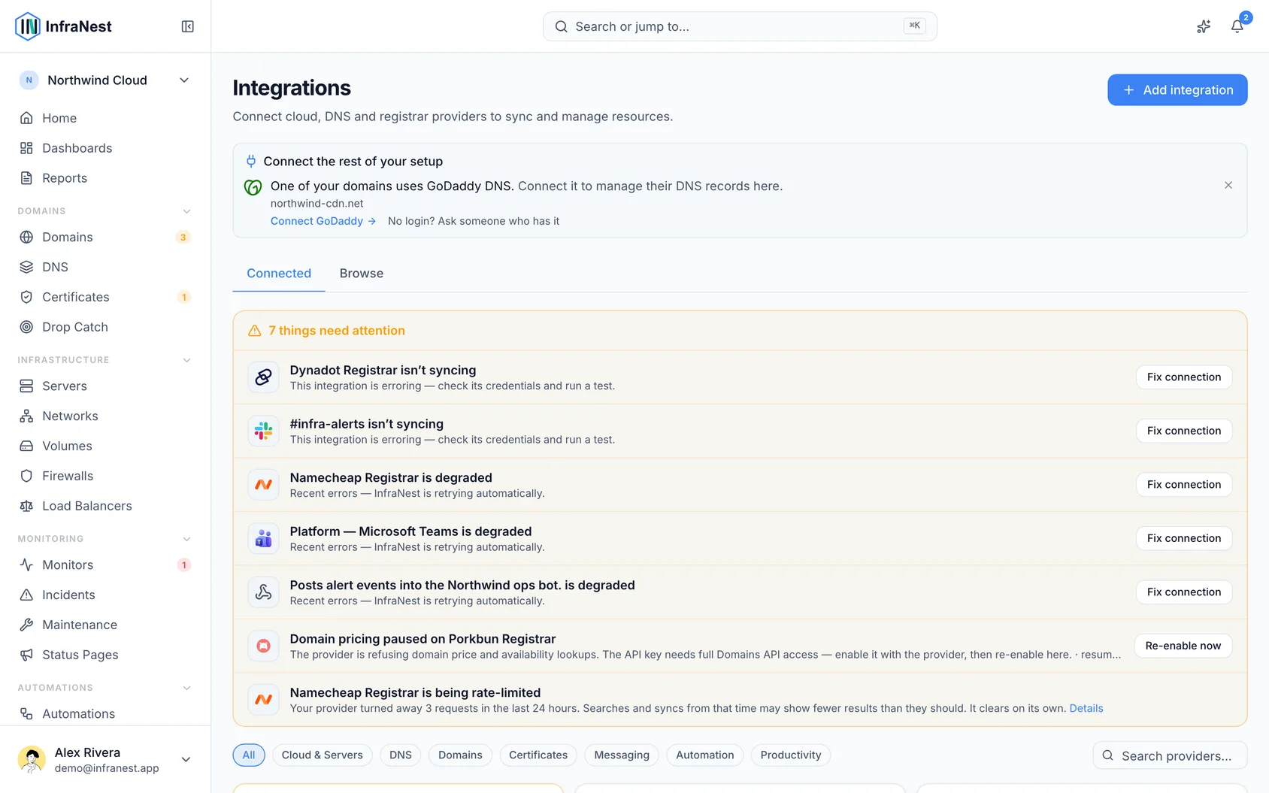Open the AI sparkle assistant icon

point(1204,26)
